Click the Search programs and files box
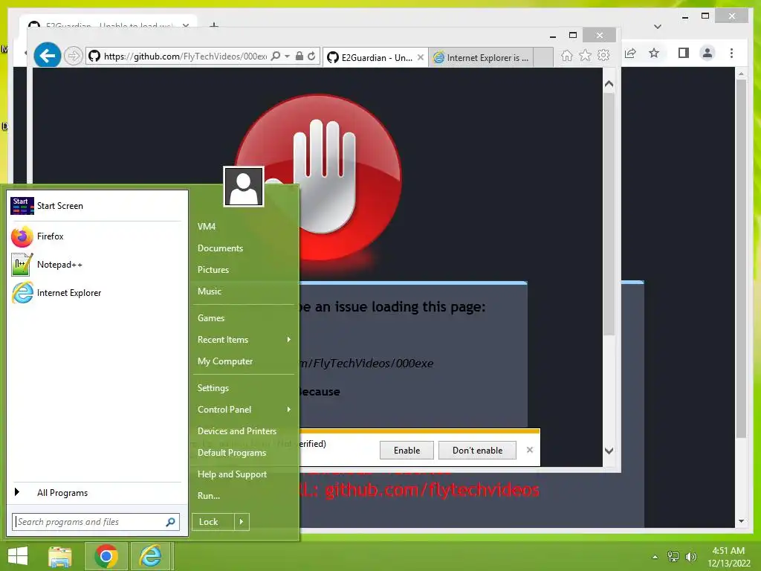Screen dimensions: 761x571 pyautogui.click(x=90, y=522)
